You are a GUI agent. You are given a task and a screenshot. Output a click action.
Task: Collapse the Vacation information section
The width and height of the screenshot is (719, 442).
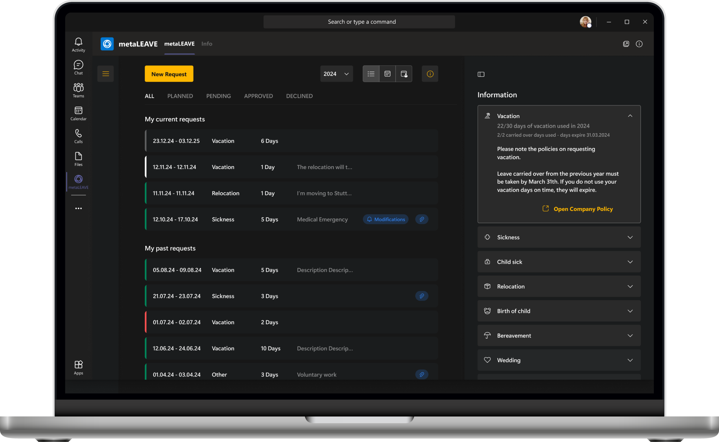coord(630,116)
